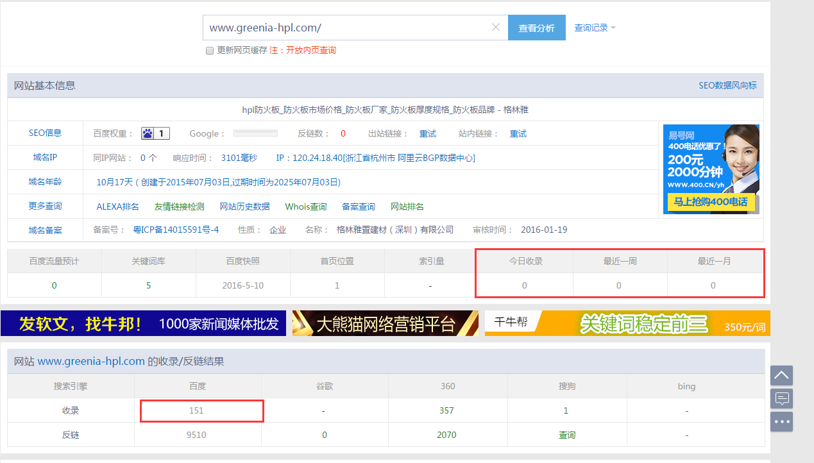This screenshot has height=463, width=814.
Task: Click 重试 next to 出站链接
Action: 428,134
